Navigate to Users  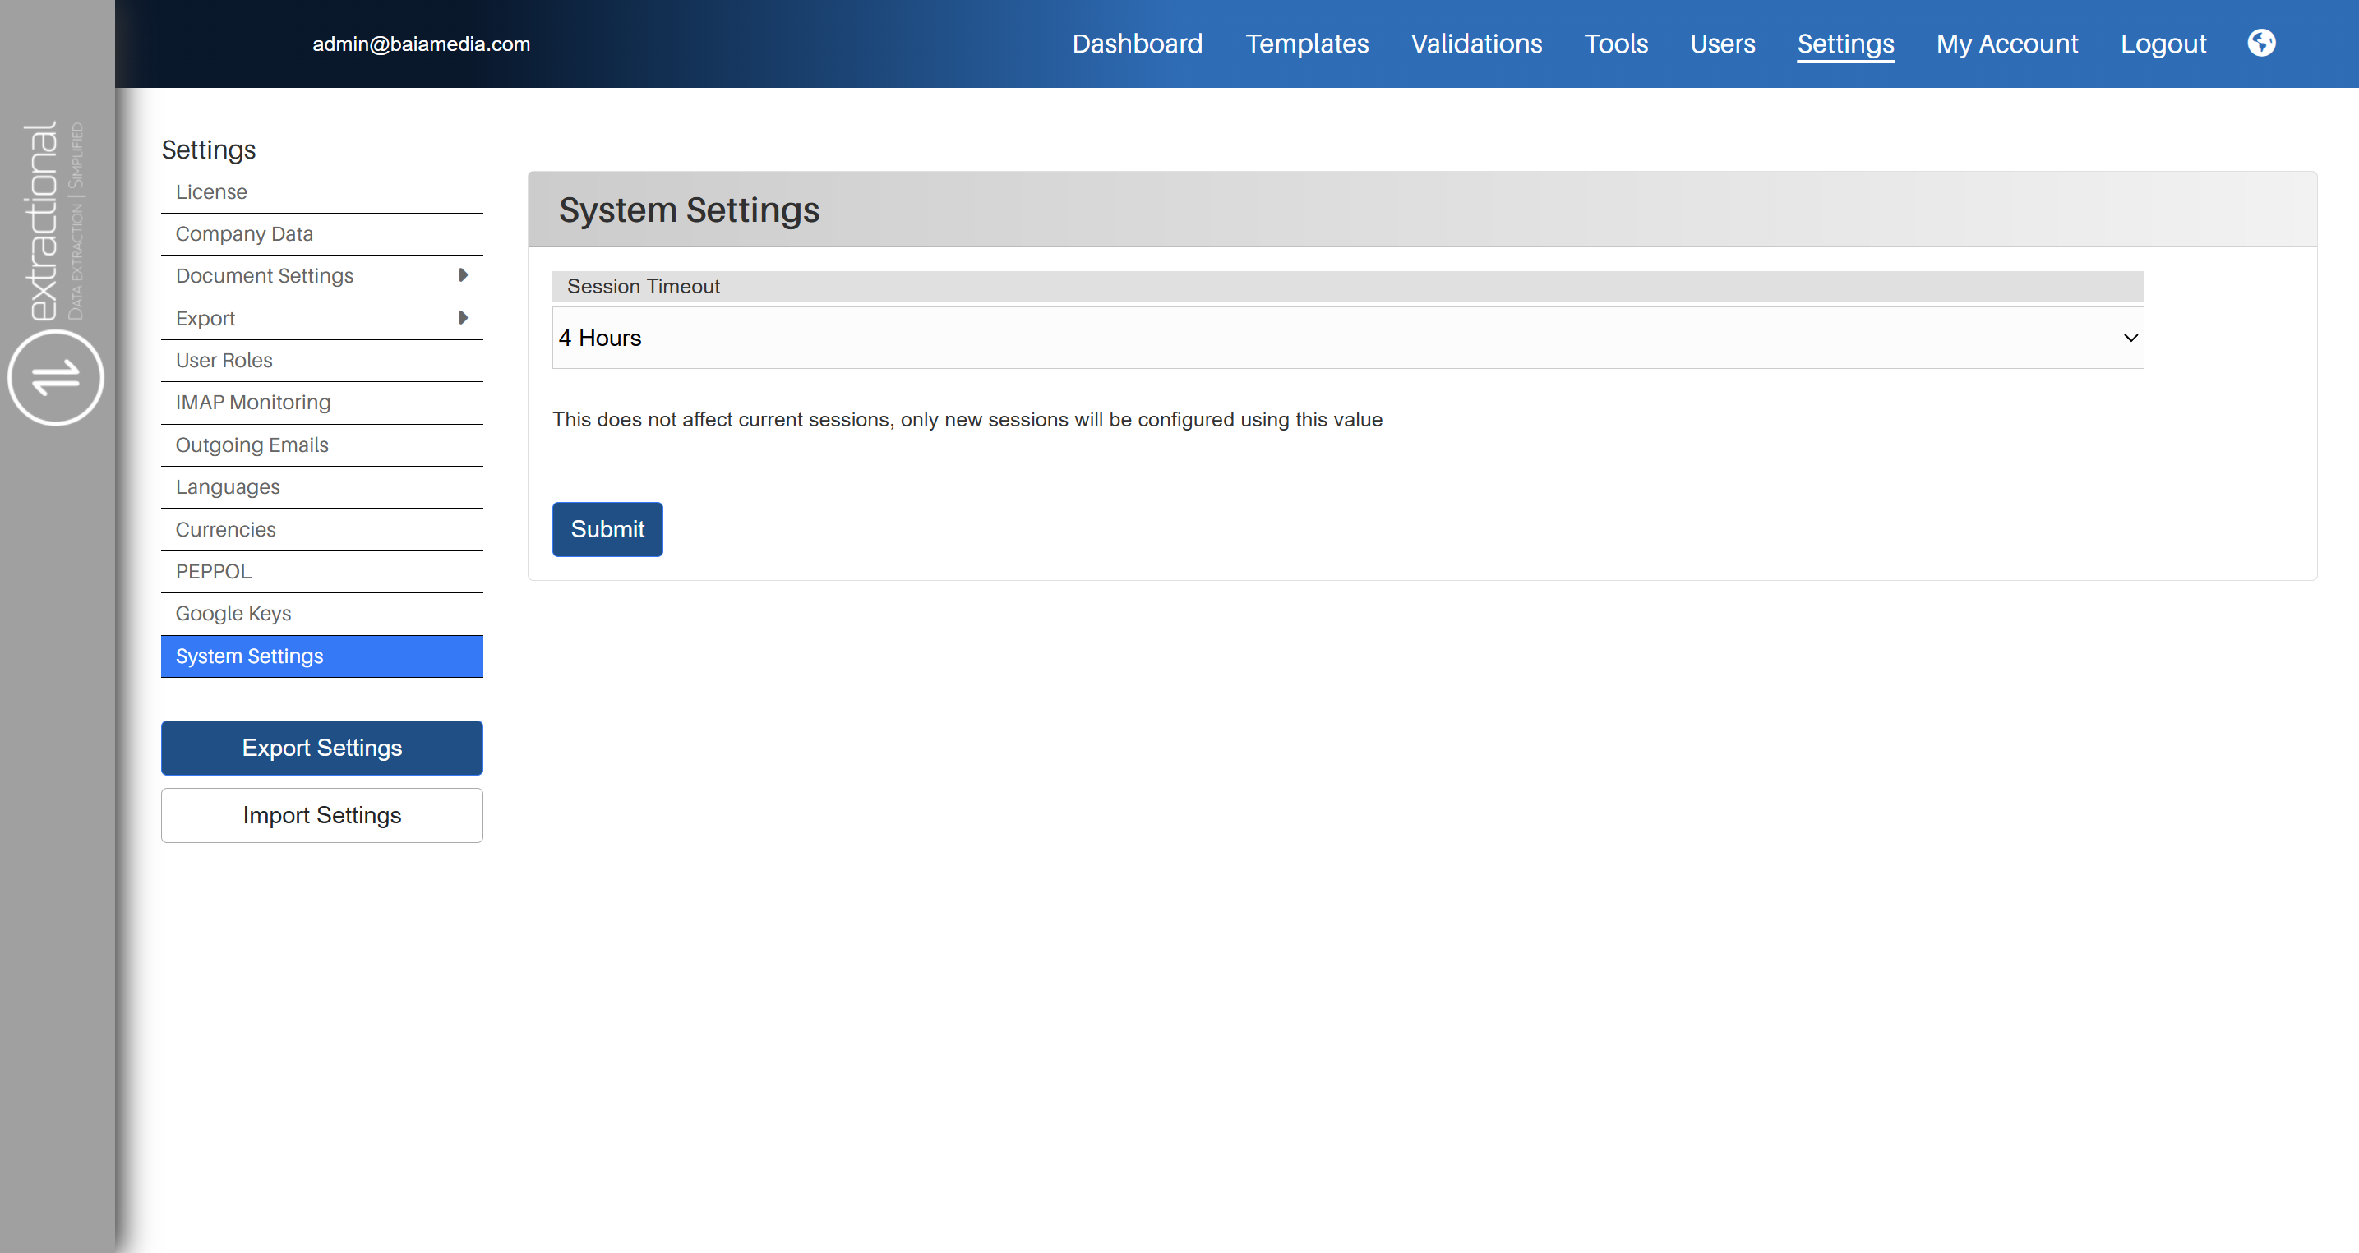point(1722,44)
